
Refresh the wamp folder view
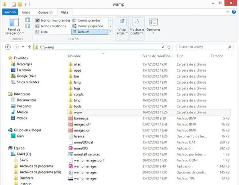[169, 47]
